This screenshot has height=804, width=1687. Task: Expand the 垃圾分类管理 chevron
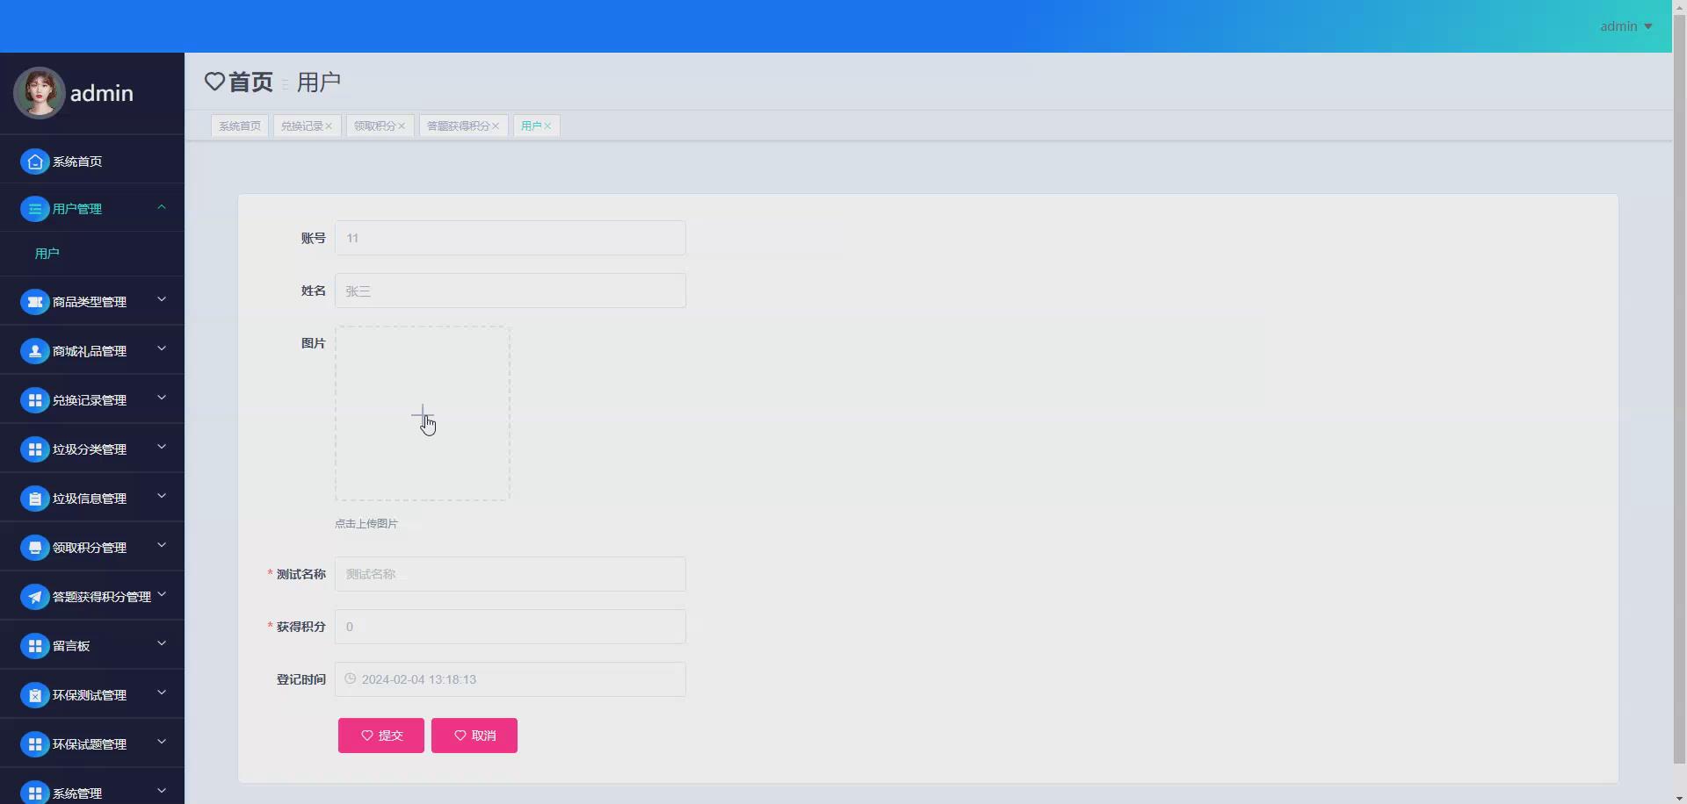tap(162, 448)
